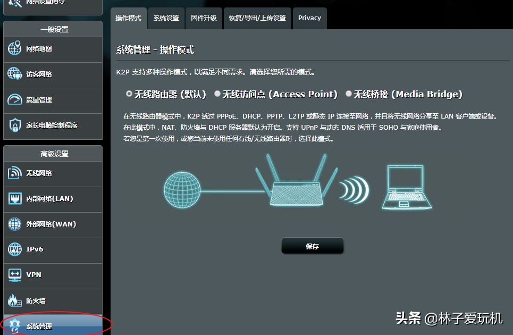Viewport: 513px width, 335px height.
Task: Open the 流量管理 traffic manager icon
Action: (15, 99)
